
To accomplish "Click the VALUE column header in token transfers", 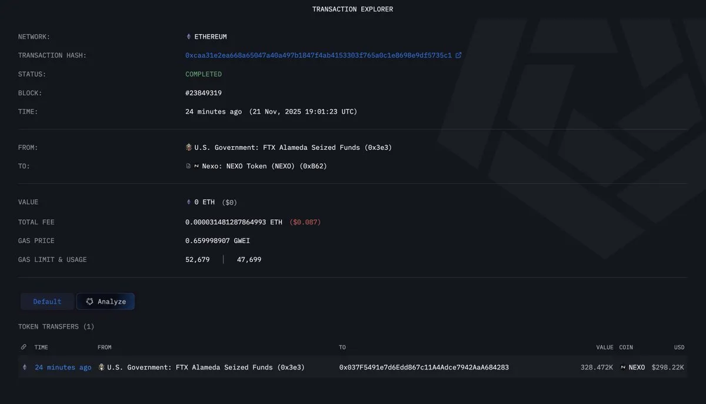I will [604, 348].
